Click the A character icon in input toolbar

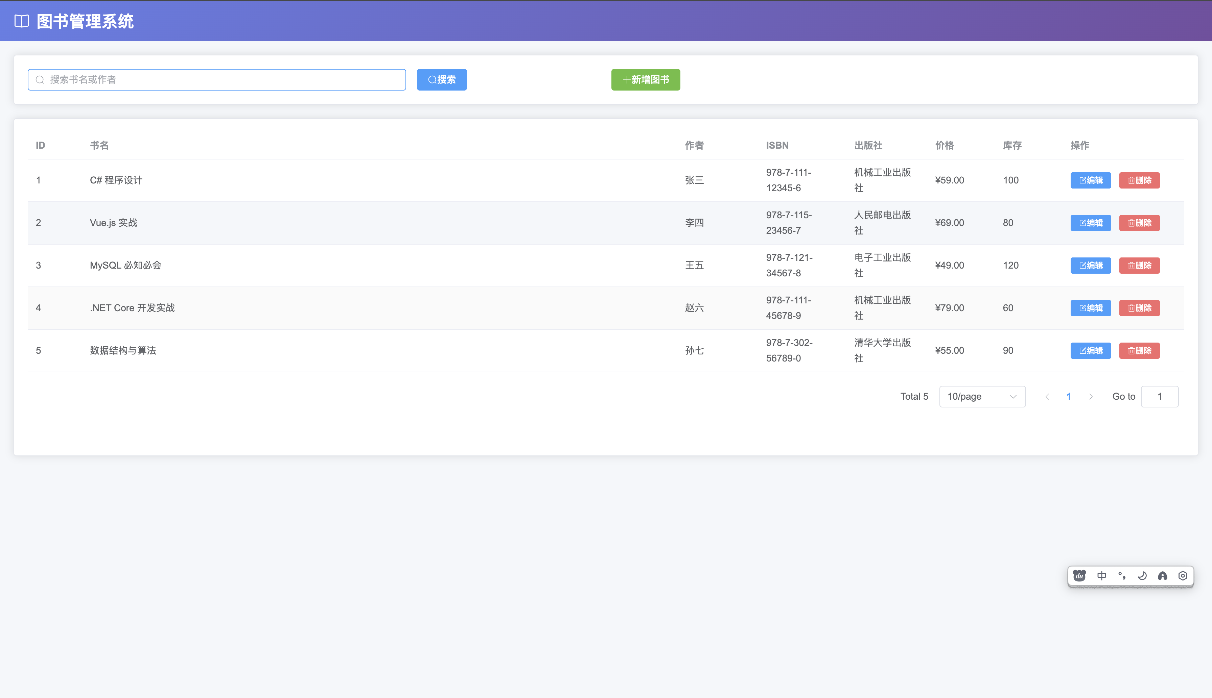(1162, 575)
